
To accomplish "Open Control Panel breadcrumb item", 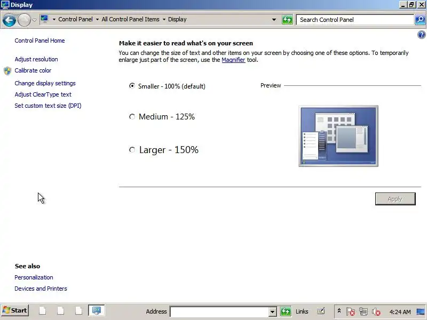I will 75,19.
